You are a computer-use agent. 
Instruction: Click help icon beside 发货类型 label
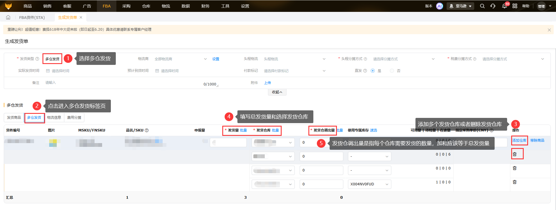click(37, 59)
